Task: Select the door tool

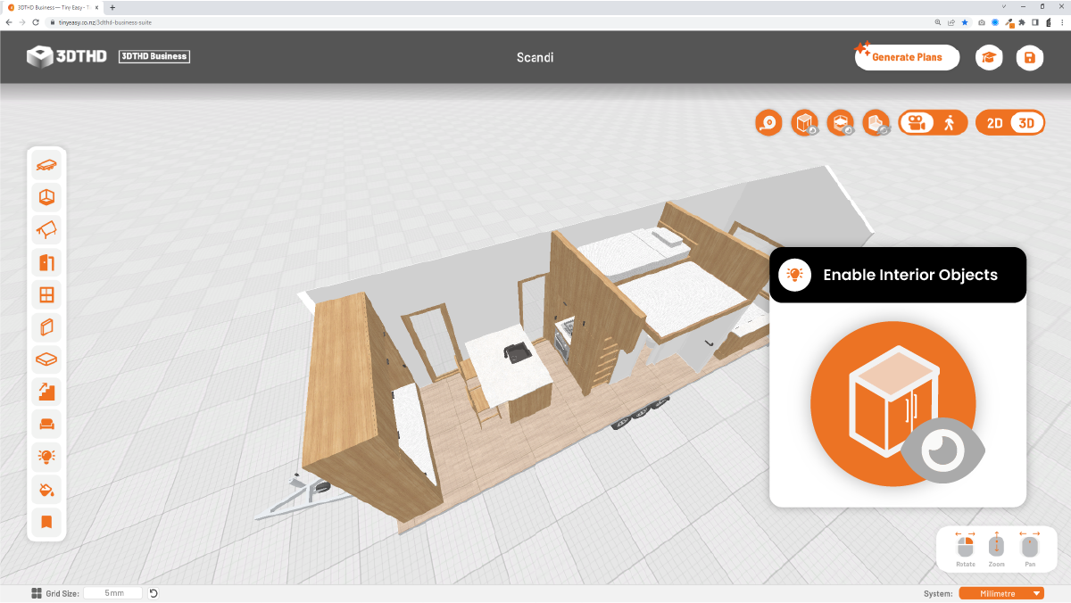Action: 46,262
